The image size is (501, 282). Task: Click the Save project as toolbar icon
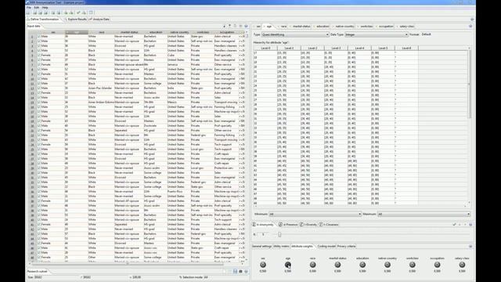click(45, 13)
